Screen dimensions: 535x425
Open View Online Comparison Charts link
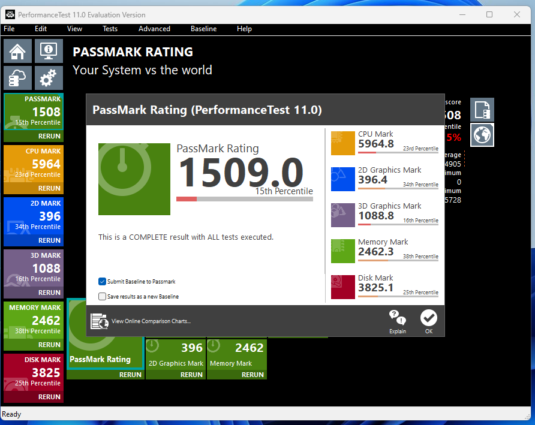click(x=151, y=321)
